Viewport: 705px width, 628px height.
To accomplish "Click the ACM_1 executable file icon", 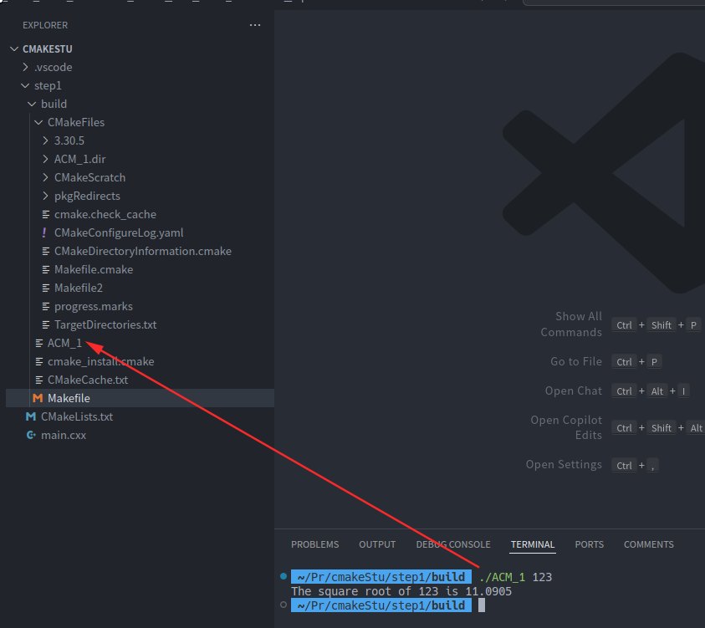I will (x=38, y=343).
